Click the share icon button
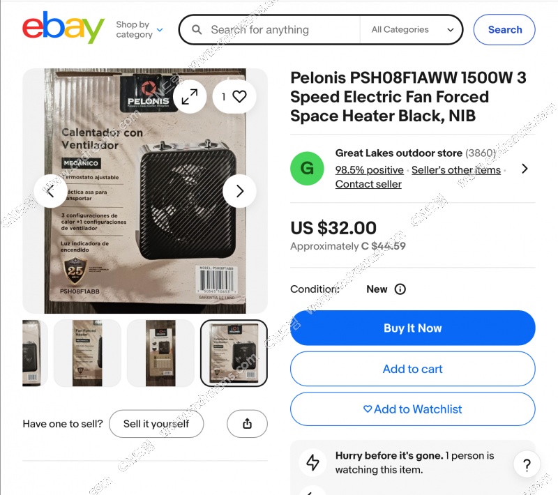The width and height of the screenshot is (558, 495). (x=247, y=424)
